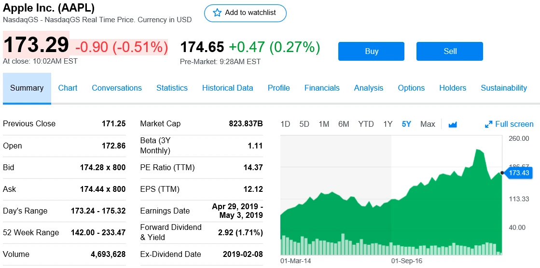
Task: Click the 260.00 chart axis label
Action: (518, 139)
